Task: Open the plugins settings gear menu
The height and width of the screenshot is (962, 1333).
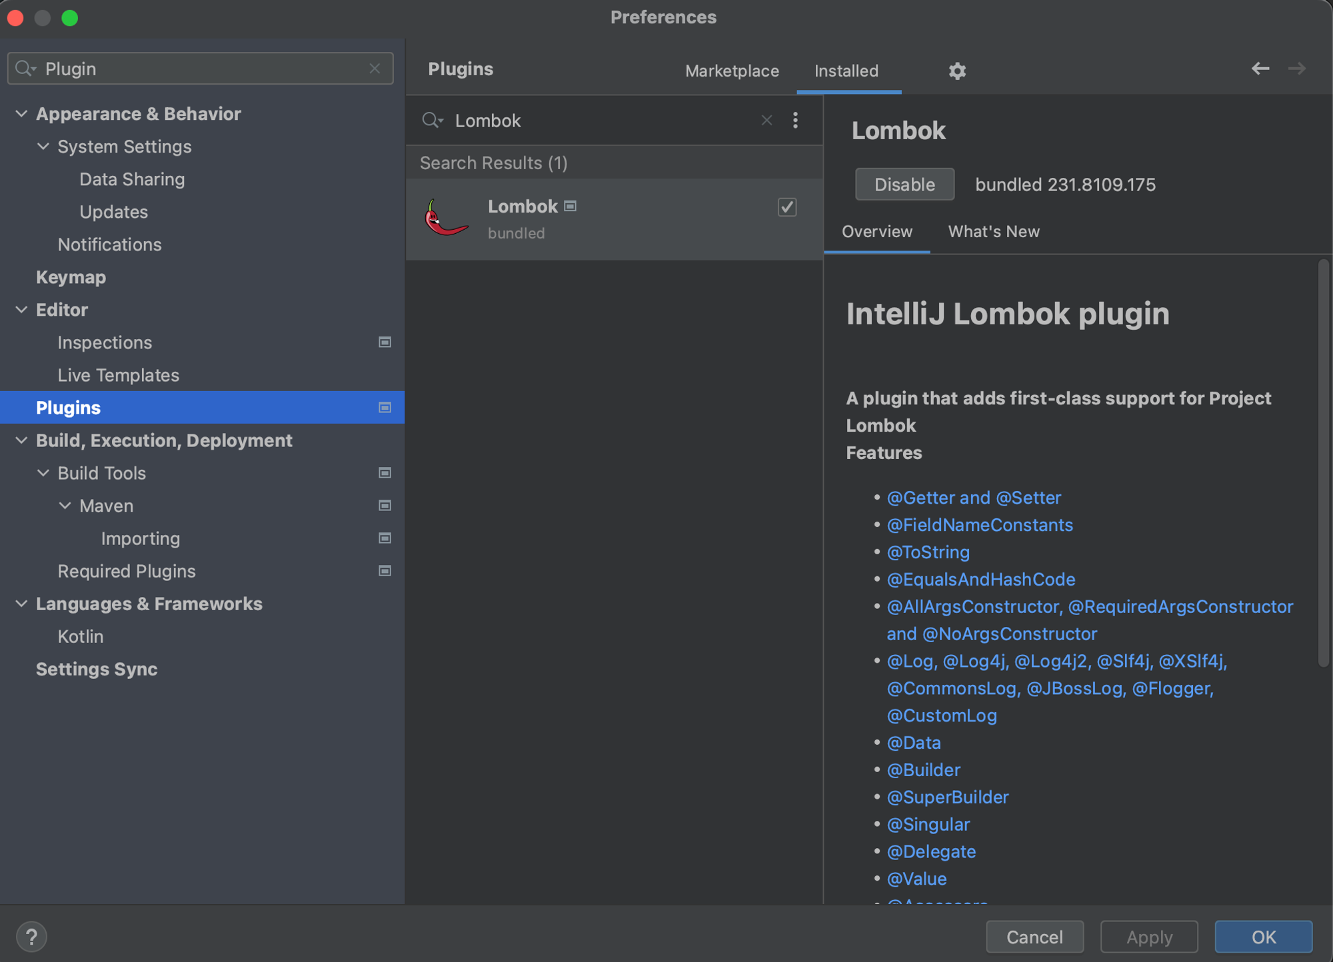Action: 957,71
